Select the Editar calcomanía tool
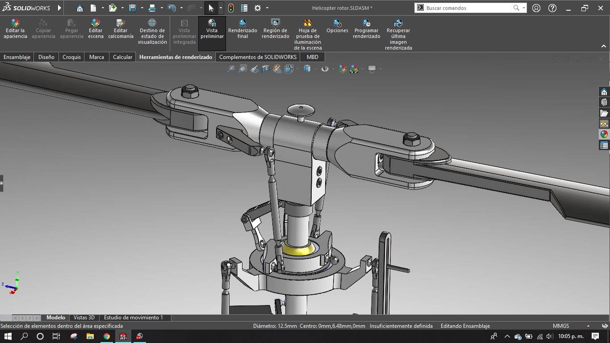Screen dimensions: 610x343 click(x=121, y=29)
